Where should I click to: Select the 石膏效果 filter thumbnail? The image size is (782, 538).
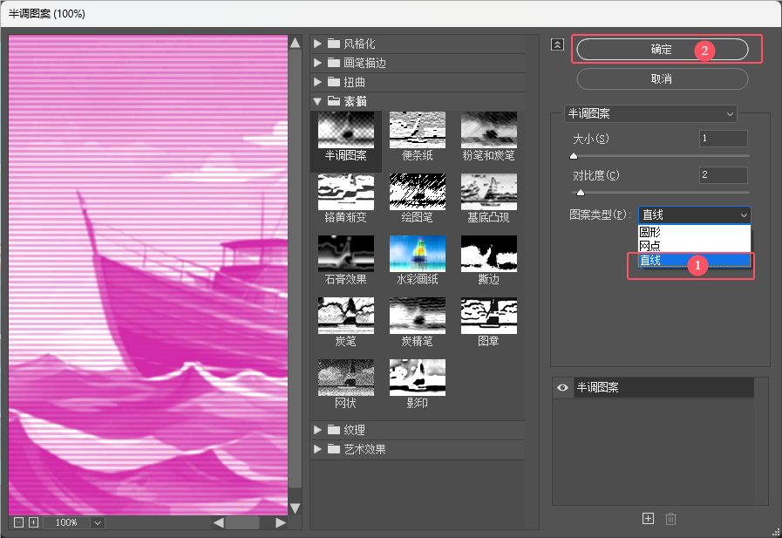point(345,254)
